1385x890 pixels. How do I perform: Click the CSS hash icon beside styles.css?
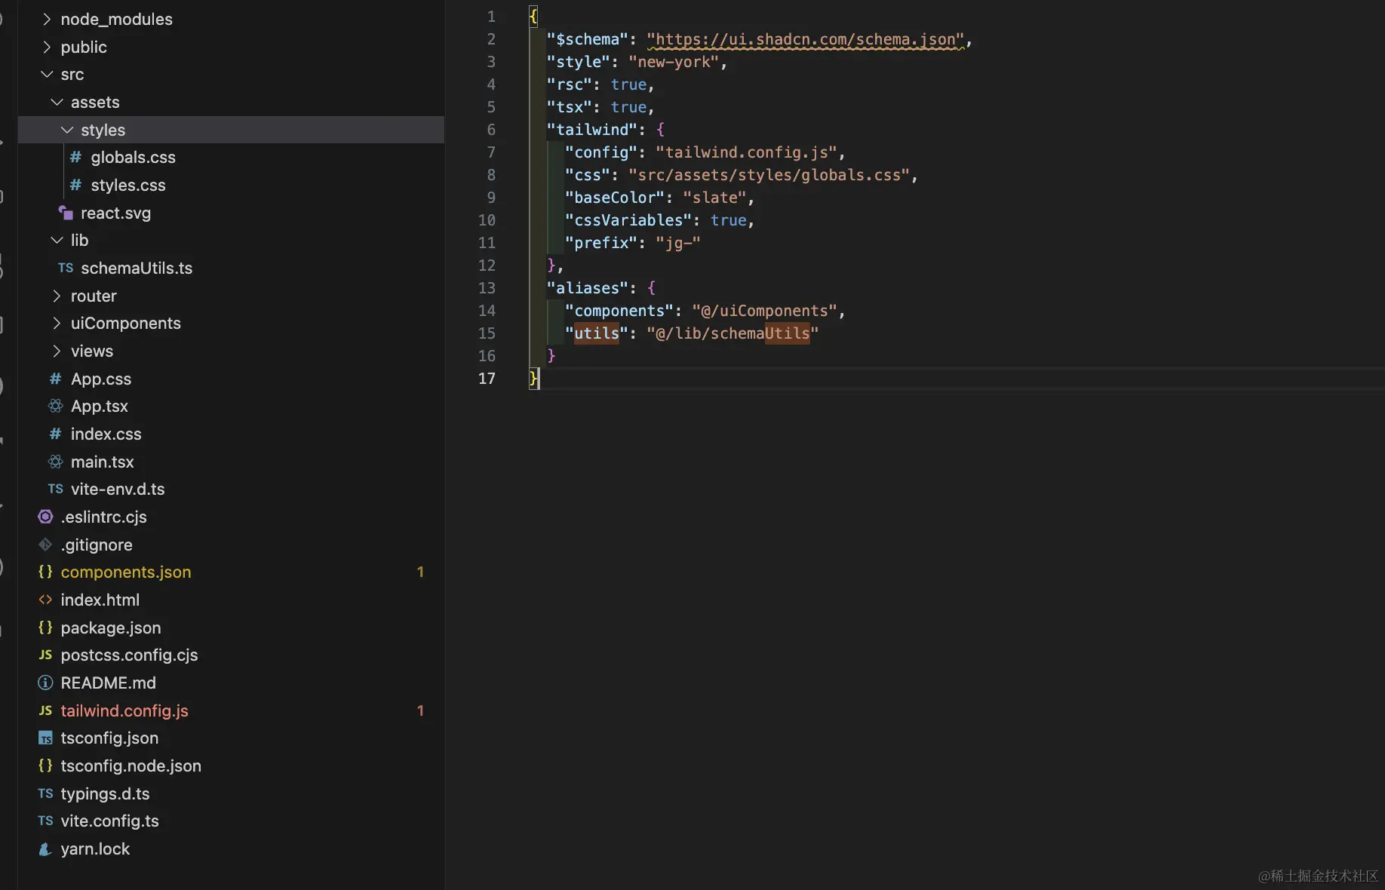coord(75,185)
